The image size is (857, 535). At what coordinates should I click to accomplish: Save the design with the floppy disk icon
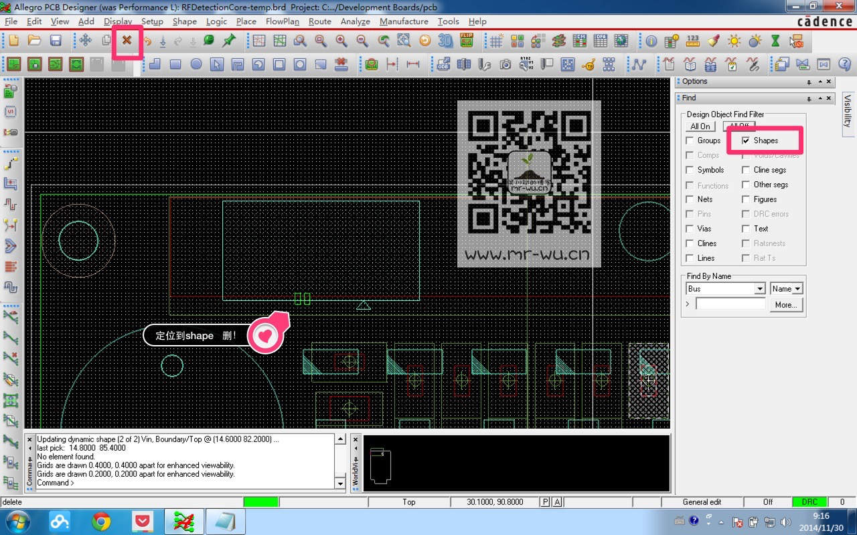[56, 41]
